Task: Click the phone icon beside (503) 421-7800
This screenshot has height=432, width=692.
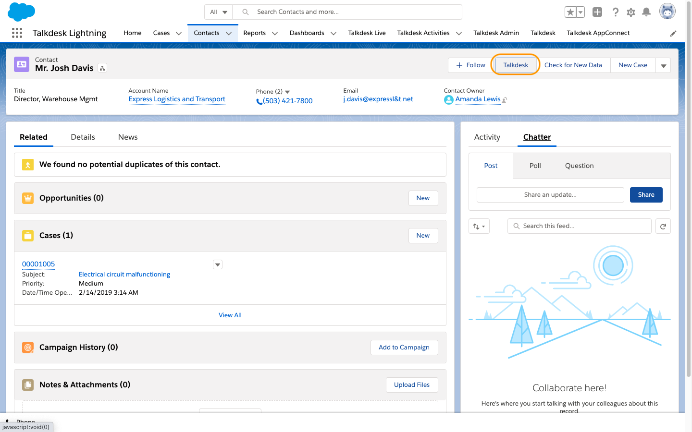Action: point(259,101)
